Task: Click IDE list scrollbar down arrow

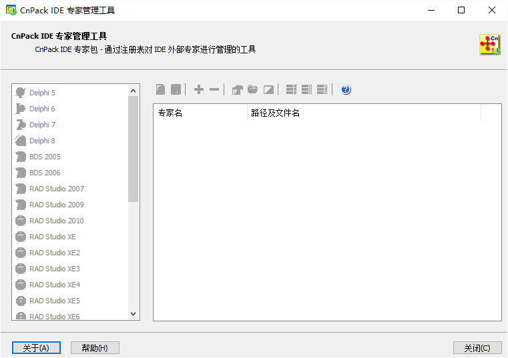Action: pos(133,313)
